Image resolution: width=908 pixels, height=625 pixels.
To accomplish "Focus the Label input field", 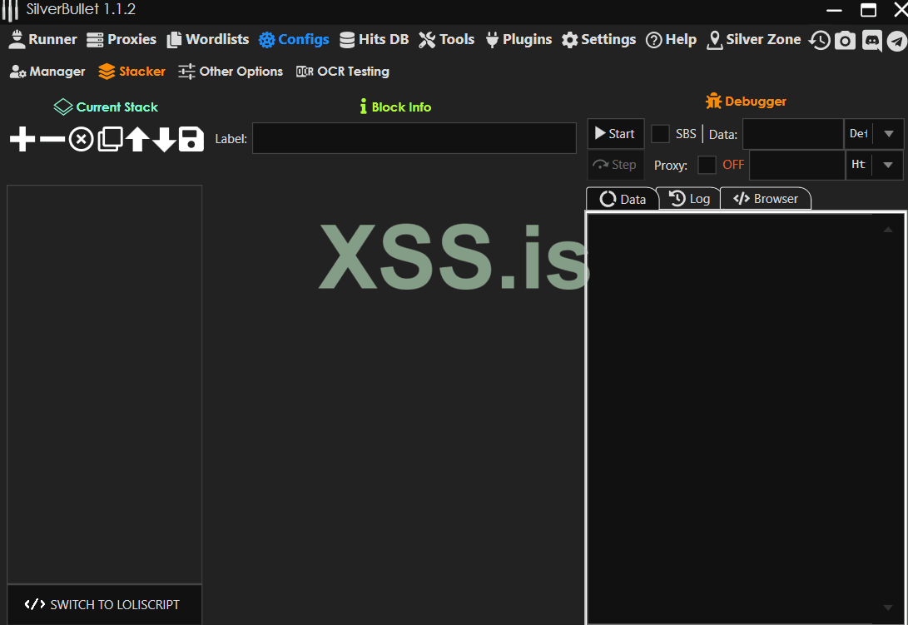I will click(414, 138).
